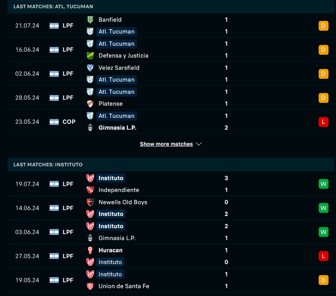The width and height of the screenshot is (336, 296).
Task: Click draw badge for Defensa y Justicia match
Action: [323, 50]
